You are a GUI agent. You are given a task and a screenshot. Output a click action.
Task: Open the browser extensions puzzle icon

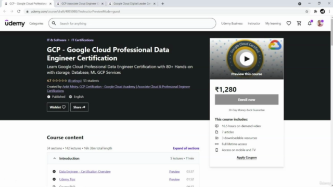(315, 11)
